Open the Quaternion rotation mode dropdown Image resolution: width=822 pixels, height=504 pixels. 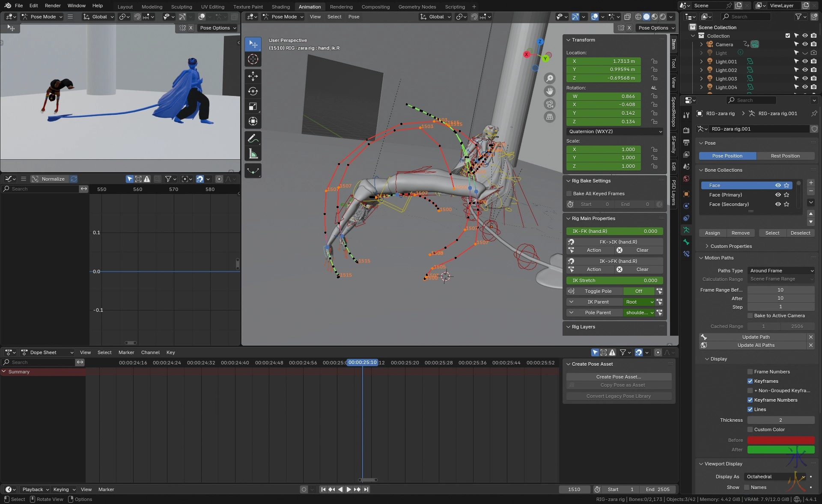pos(615,131)
